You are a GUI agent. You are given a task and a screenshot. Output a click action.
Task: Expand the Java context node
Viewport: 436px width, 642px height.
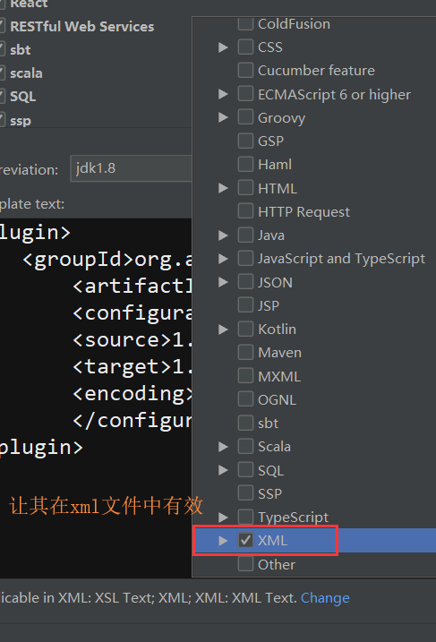223,235
